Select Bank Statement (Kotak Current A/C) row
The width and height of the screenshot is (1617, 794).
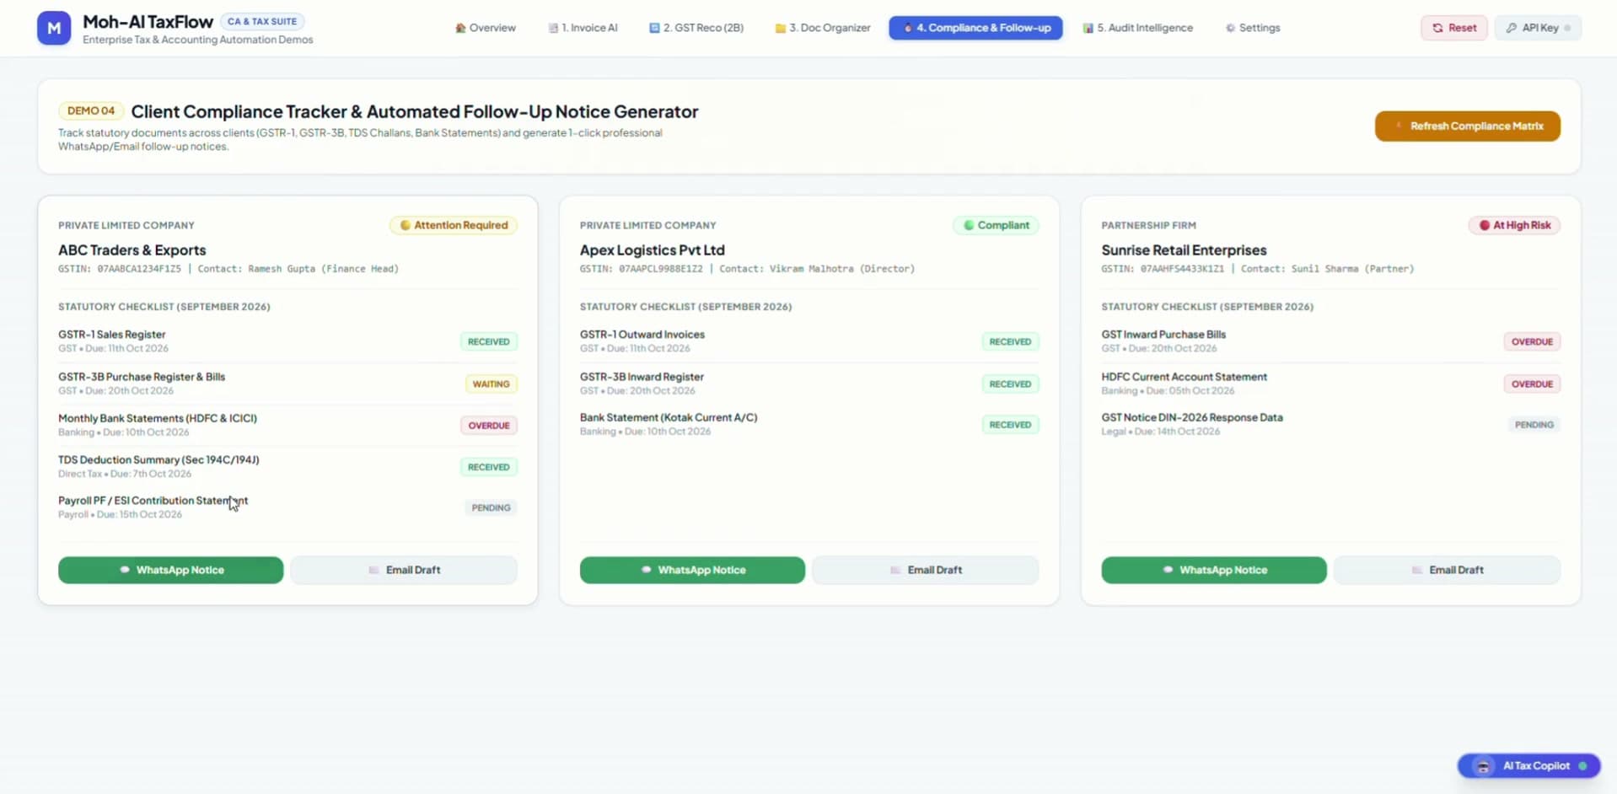click(809, 424)
